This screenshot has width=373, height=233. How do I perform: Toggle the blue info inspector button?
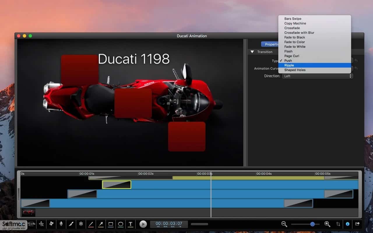[348, 224]
